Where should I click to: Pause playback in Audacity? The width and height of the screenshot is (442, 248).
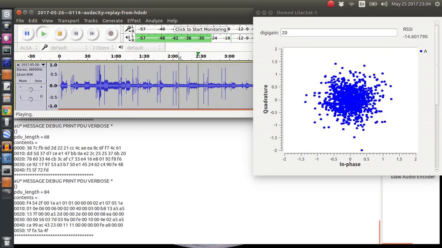[27, 33]
